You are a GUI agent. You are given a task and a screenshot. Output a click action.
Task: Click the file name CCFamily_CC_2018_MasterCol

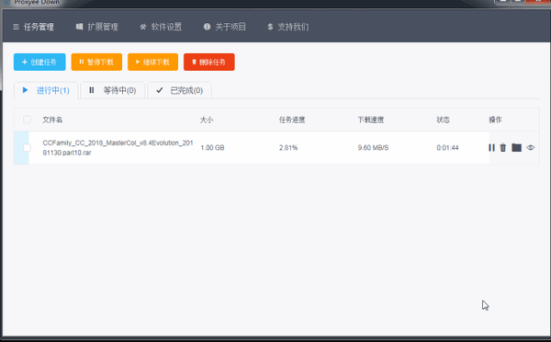[x=118, y=148]
